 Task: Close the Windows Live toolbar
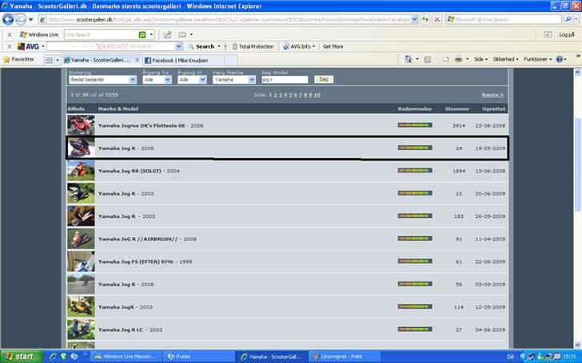[10, 34]
